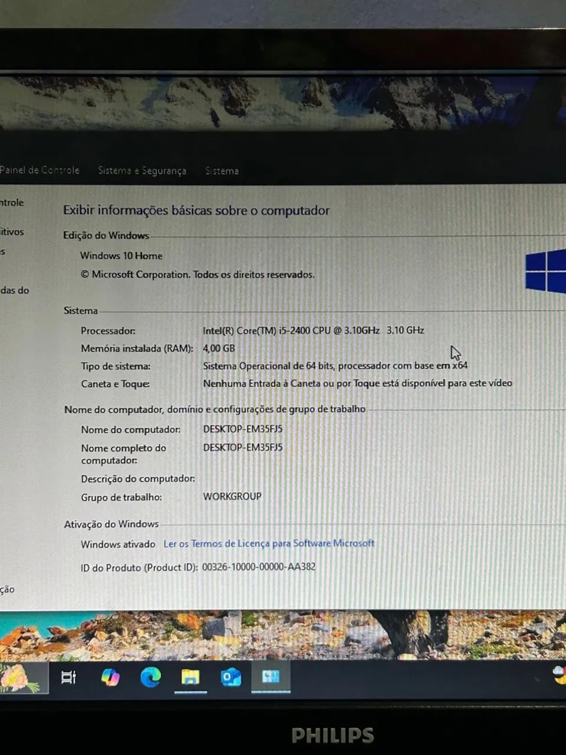
Task: Launch Copilot from the taskbar
Action: [x=110, y=677]
